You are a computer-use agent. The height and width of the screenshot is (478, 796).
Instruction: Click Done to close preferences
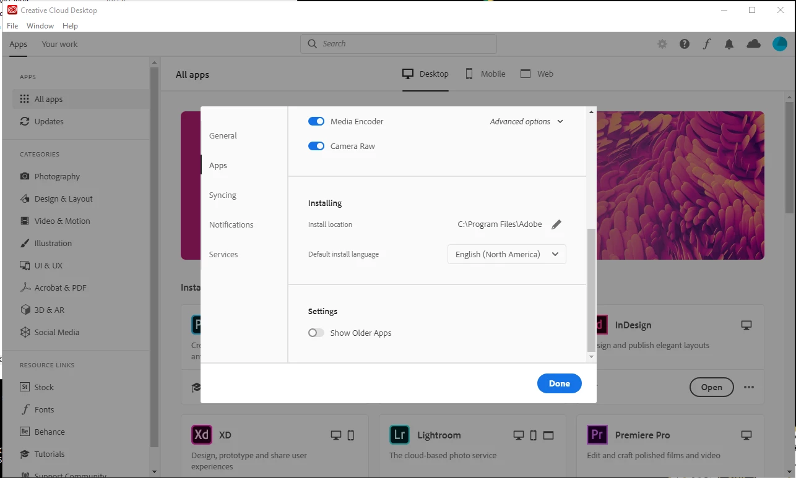click(560, 383)
